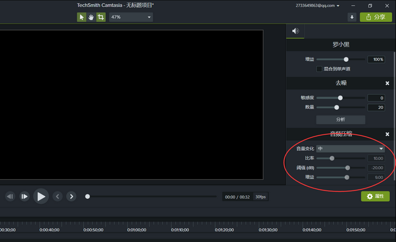Jump to previous clip with left chevron
The image size is (396, 242).
(57, 197)
